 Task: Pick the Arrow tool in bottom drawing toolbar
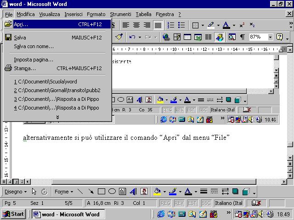[x=91, y=192]
